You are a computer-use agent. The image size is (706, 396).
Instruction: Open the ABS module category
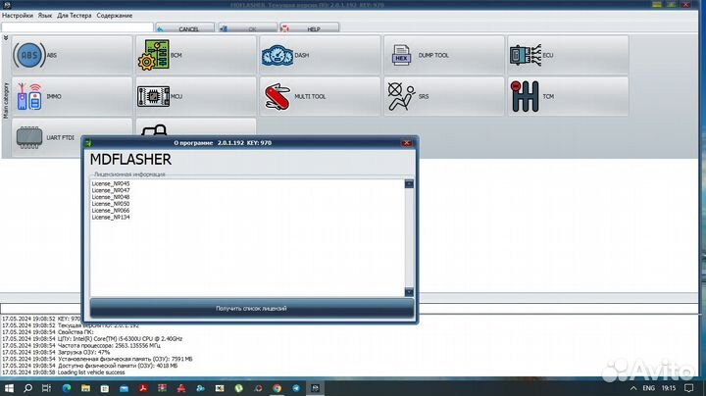[x=71, y=56]
